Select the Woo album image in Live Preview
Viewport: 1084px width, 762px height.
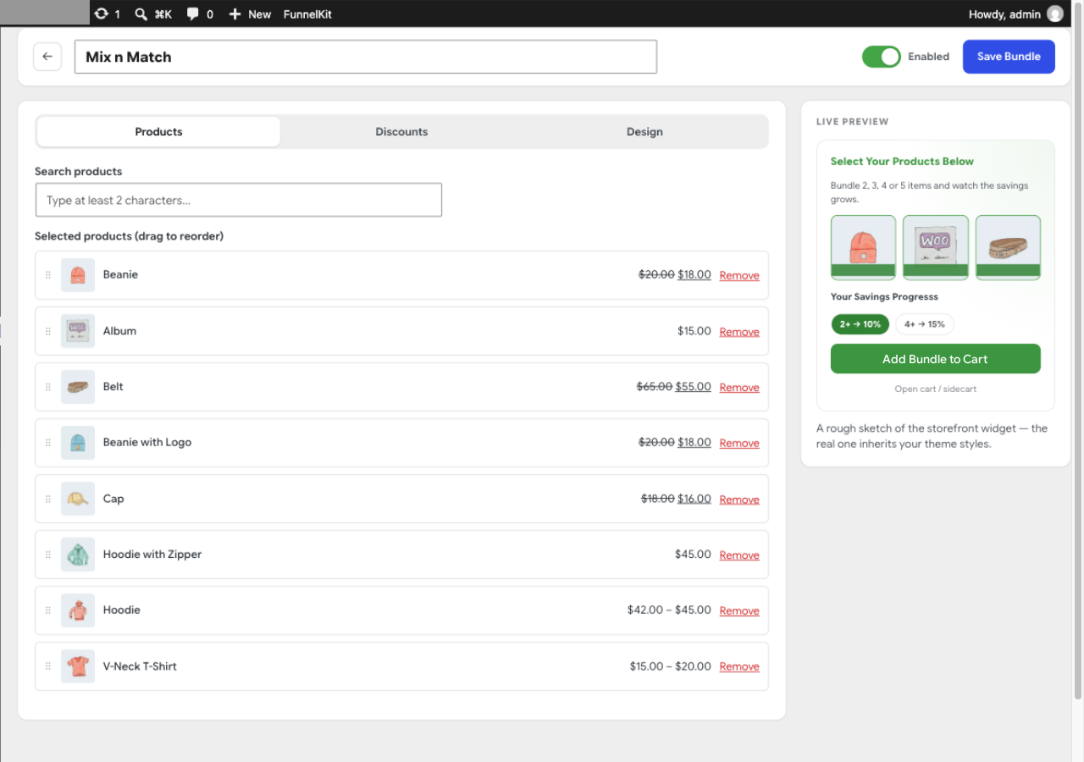pos(935,247)
